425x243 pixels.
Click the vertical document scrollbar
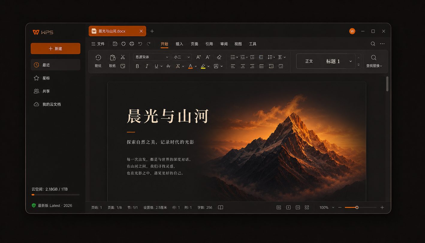[387, 84]
